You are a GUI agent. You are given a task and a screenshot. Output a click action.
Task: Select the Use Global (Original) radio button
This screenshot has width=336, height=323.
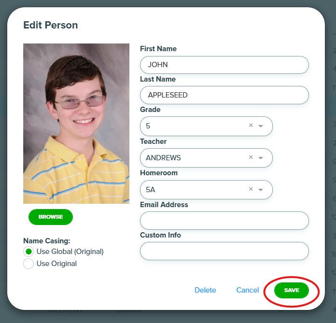(x=28, y=252)
